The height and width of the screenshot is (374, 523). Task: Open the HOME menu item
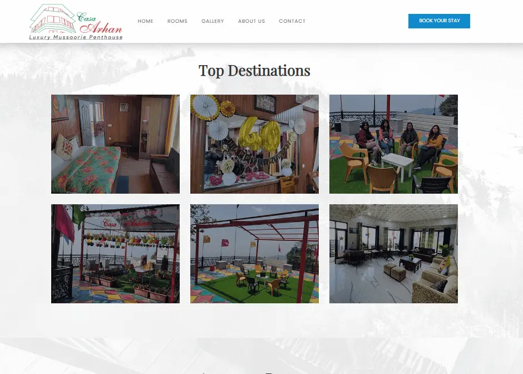coord(145,21)
